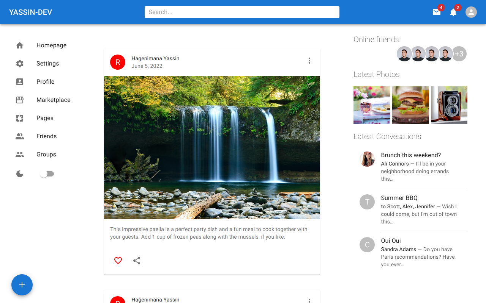This screenshot has height=303, width=486.
Task: Open Friends in the sidebar
Action: click(x=46, y=136)
